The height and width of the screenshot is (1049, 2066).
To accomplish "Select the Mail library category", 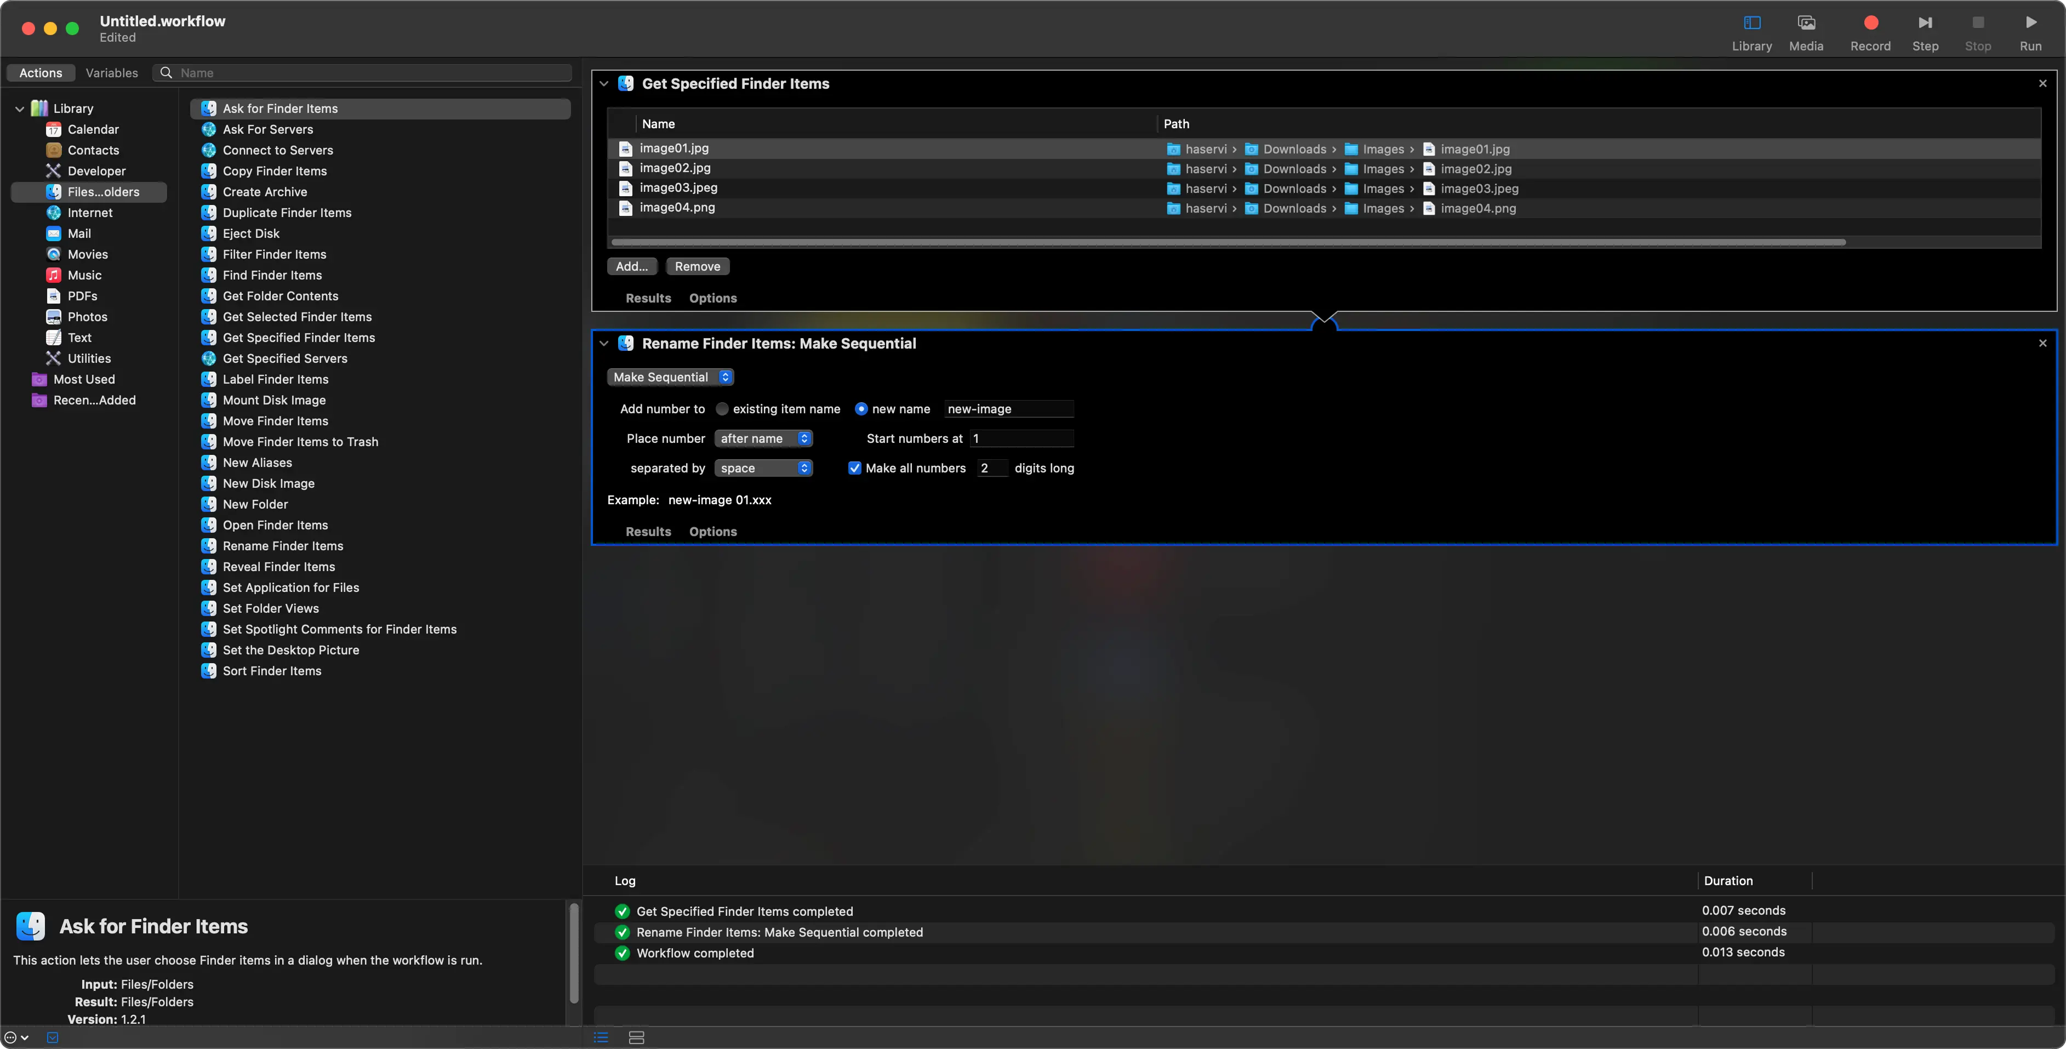I will coord(78,233).
